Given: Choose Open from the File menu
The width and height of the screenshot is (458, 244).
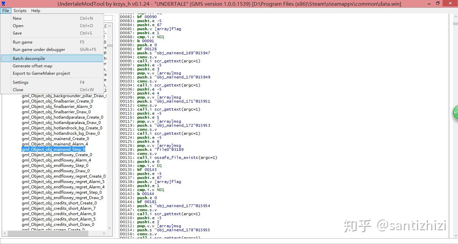Looking at the screenshot, I should pos(52,26).
